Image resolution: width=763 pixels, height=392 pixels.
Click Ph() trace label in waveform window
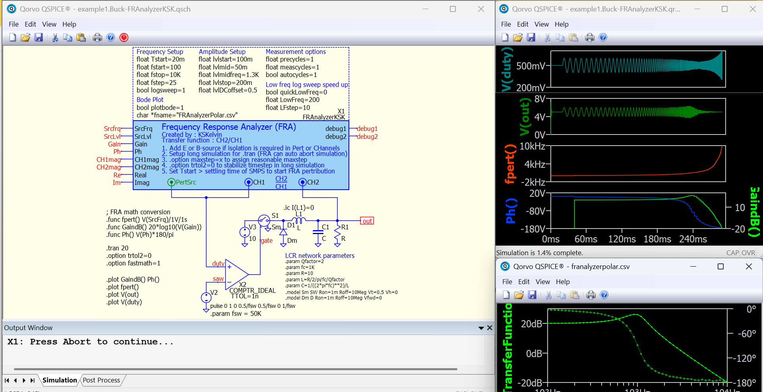click(510, 211)
